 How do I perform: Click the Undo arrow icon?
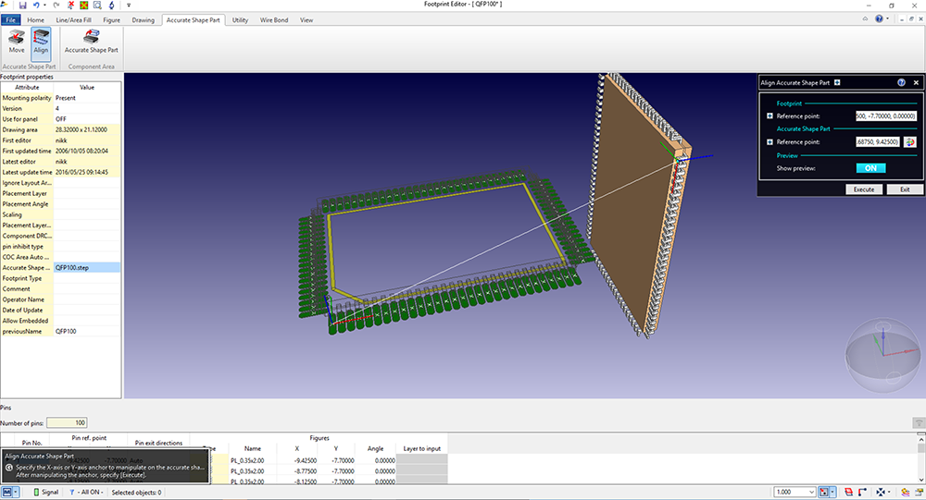[35, 6]
